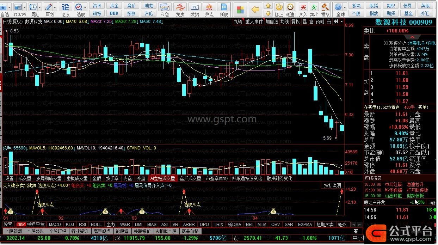
Task: Select the AI立桩成交量 tab
Action: tap(162, 178)
